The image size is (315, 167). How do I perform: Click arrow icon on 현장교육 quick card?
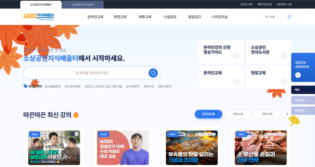(x=284, y=82)
